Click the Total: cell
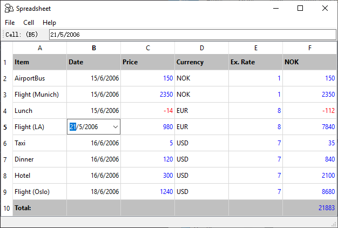 pyautogui.click(x=39, y=208)
